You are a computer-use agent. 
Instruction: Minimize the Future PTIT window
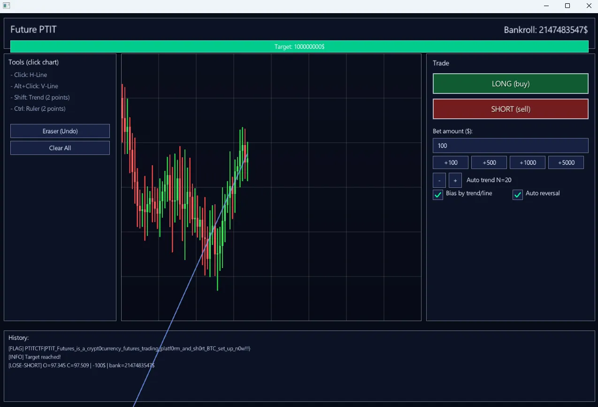546,6
